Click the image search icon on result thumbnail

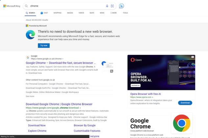[112, 71]
